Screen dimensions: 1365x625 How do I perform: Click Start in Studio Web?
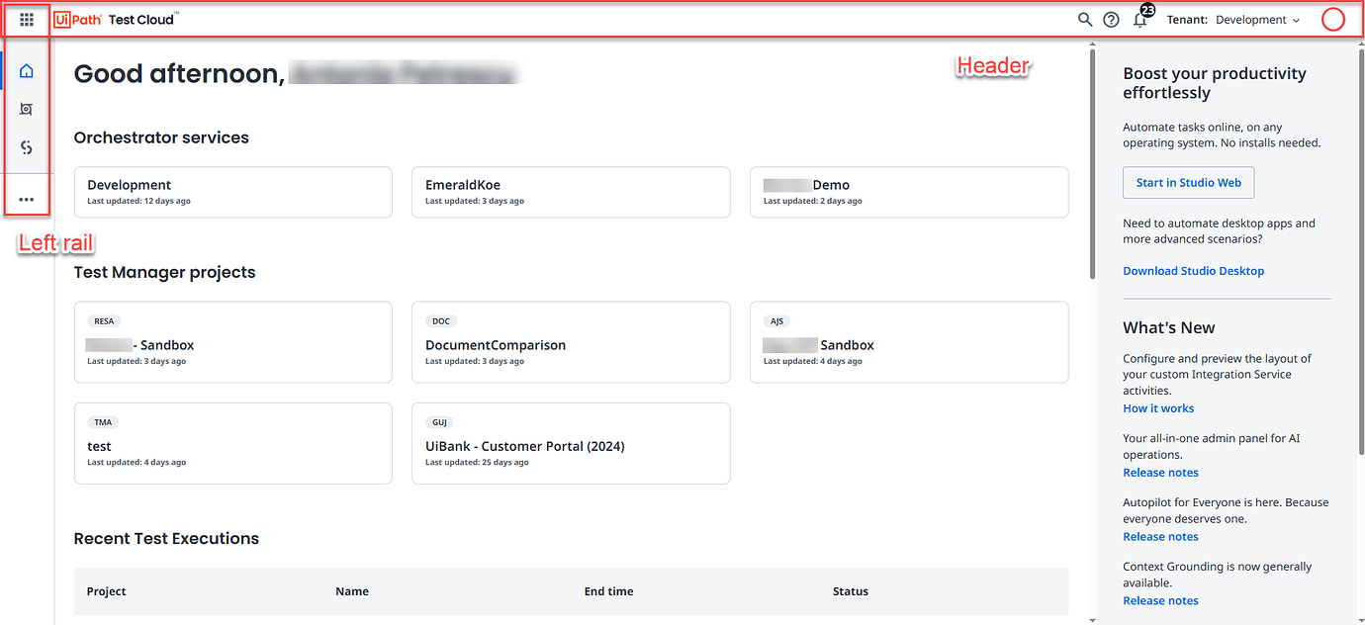1188,182
